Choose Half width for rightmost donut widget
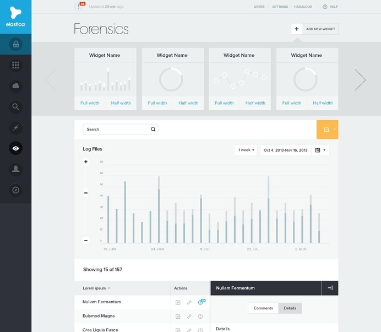Screen dimensions: 381x332 [323, 103]
